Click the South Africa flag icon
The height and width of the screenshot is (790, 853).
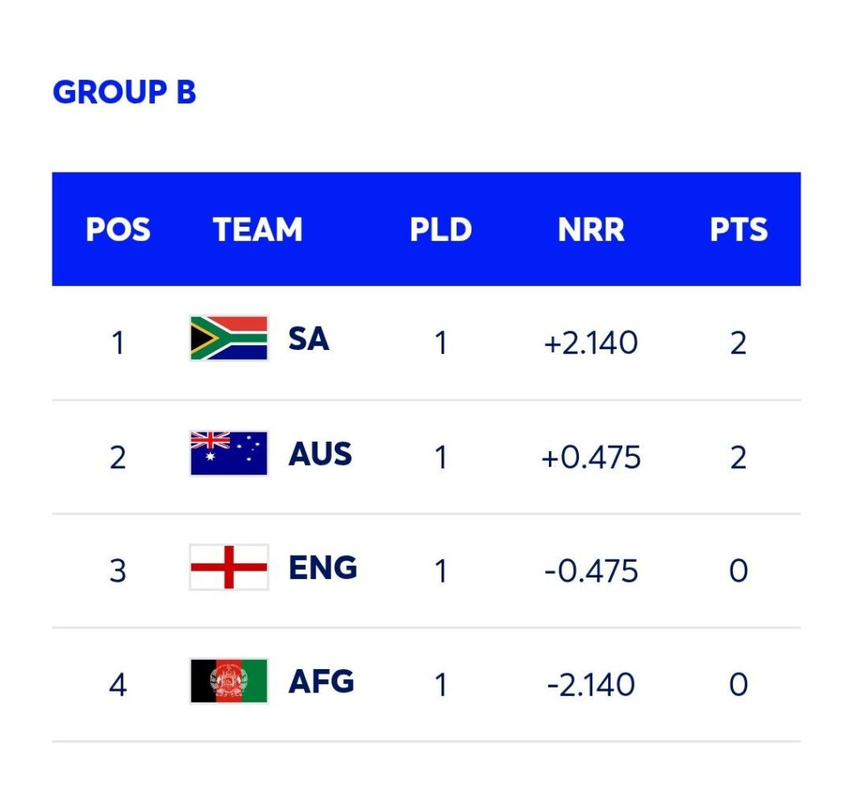point(228,337)
